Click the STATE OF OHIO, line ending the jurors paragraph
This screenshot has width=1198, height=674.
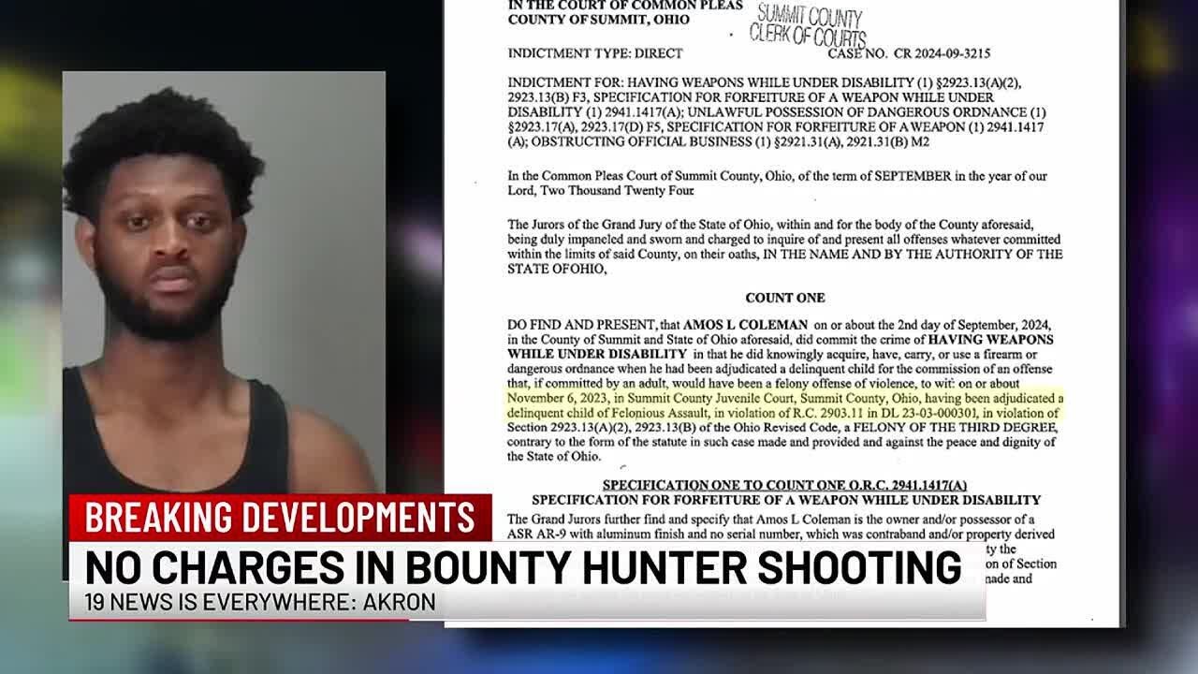point(557,269)
